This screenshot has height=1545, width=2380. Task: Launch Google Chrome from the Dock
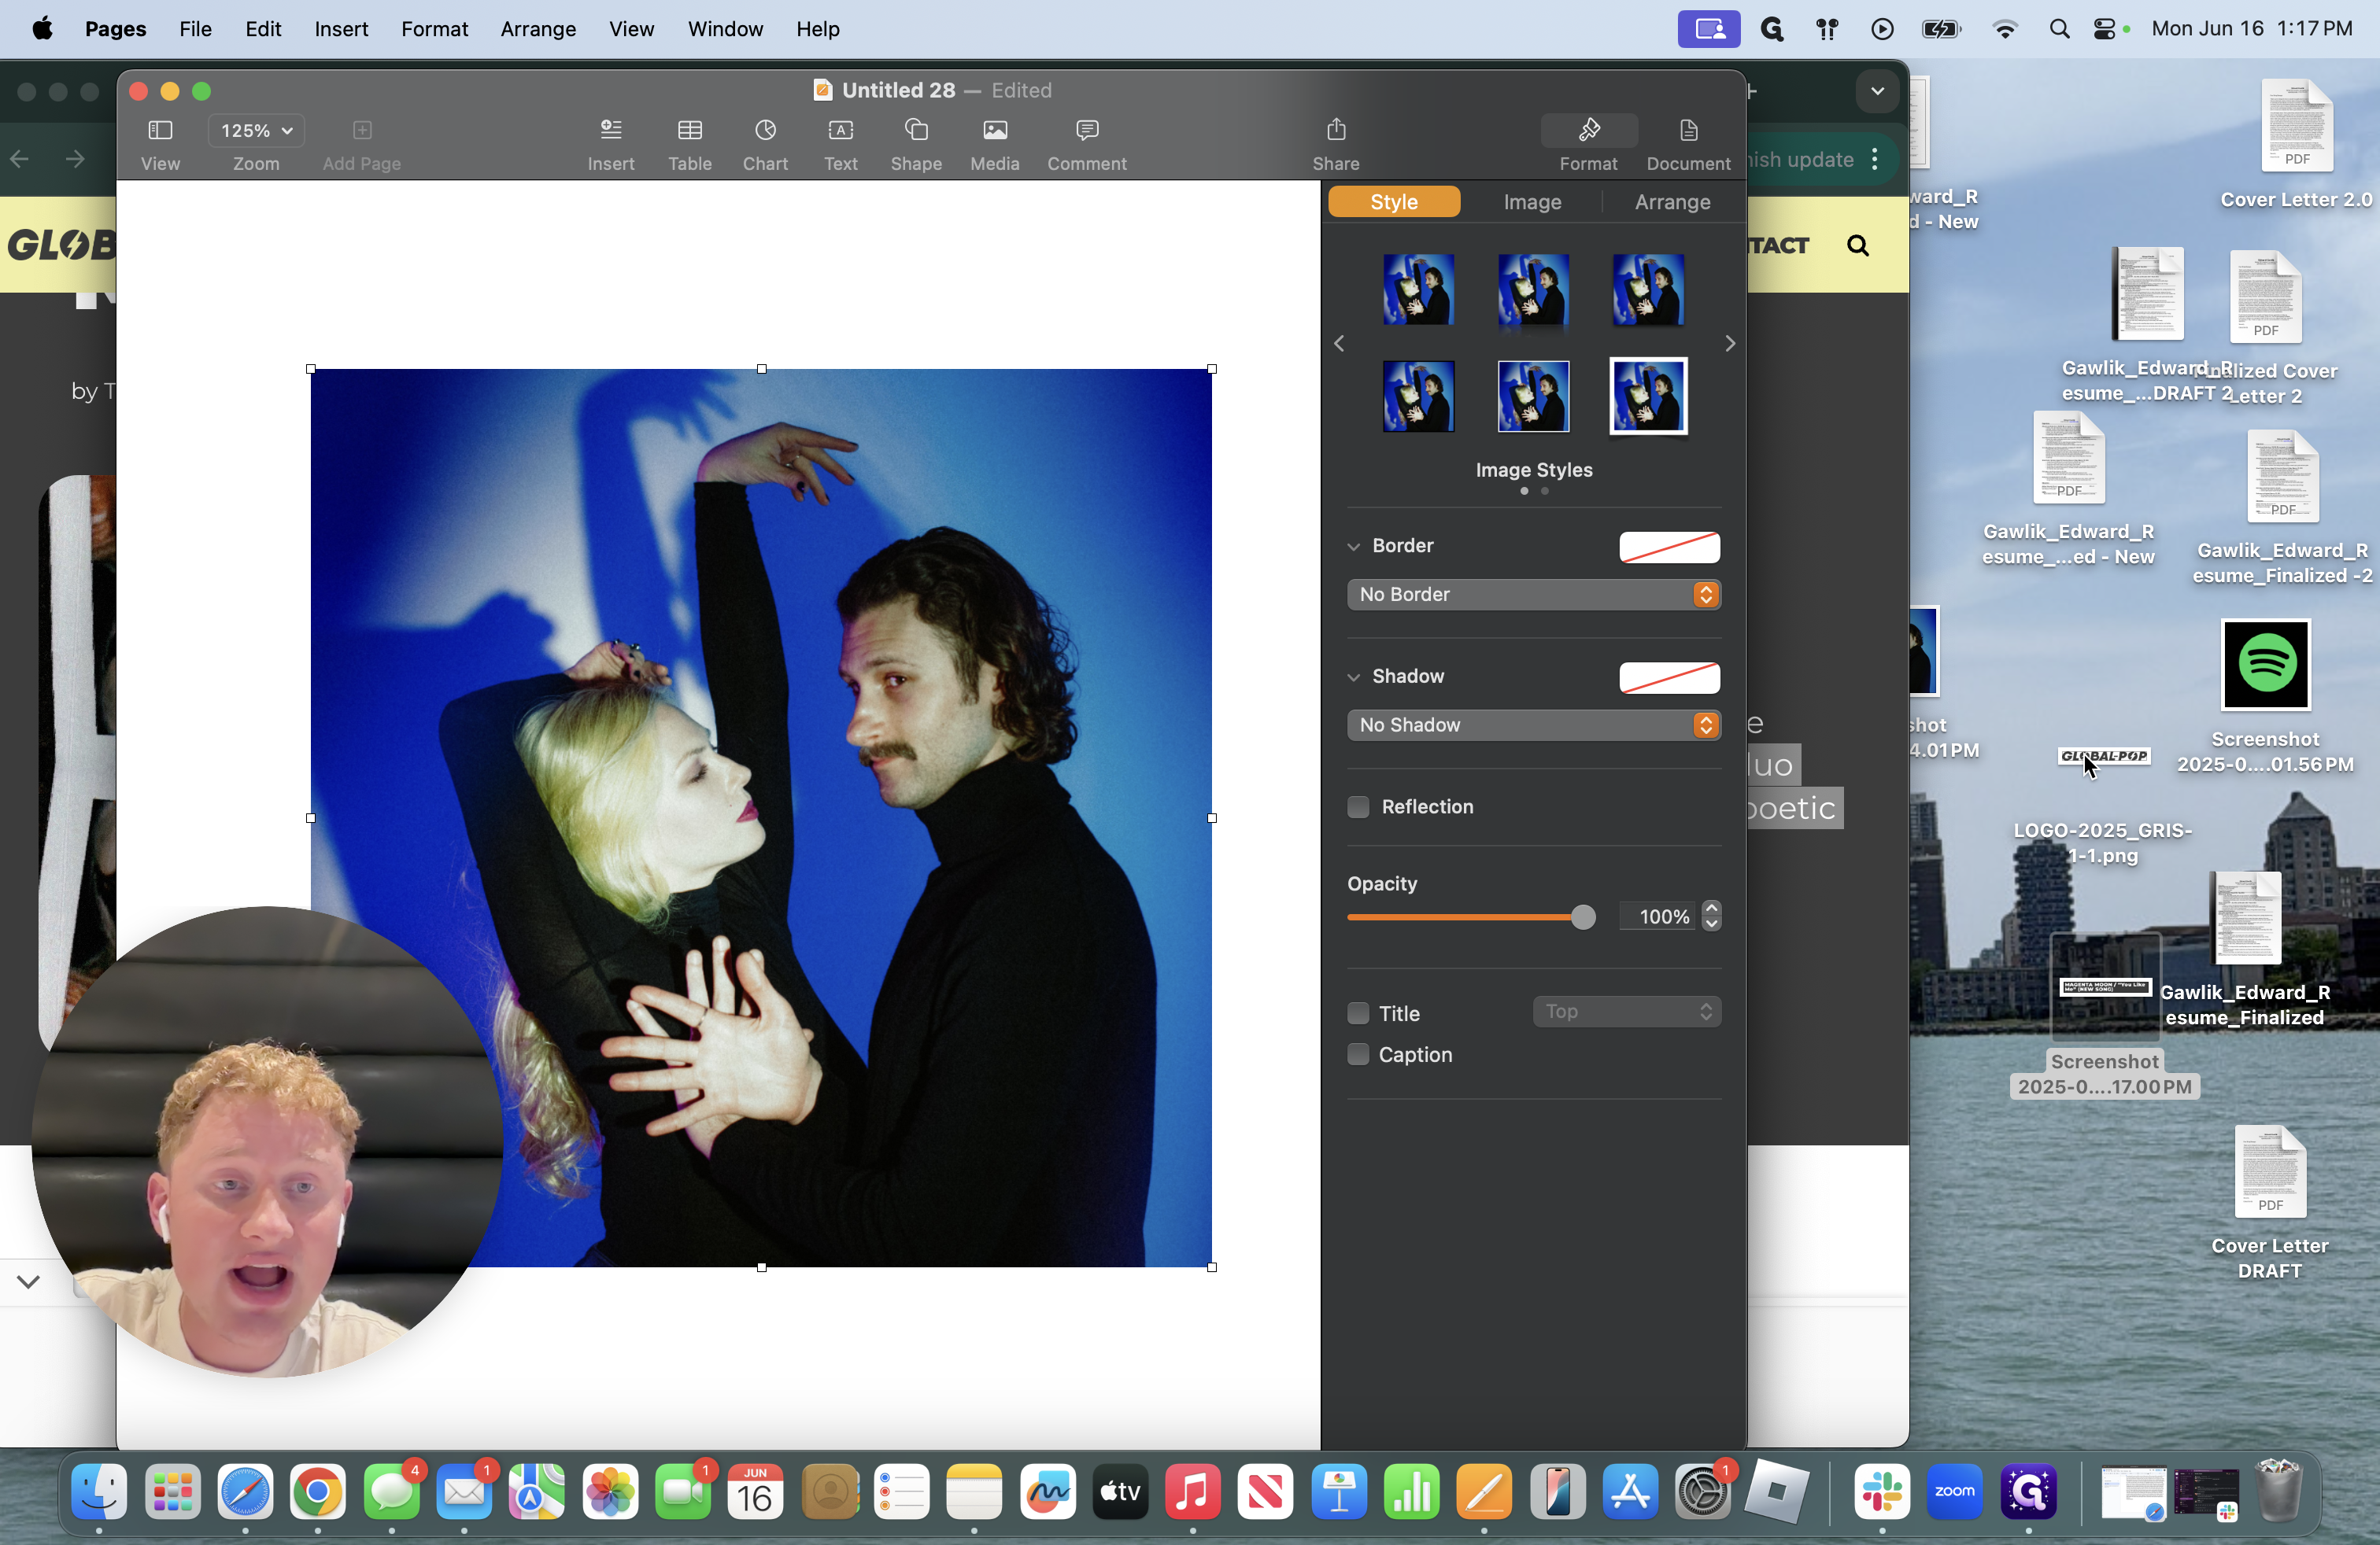tap(318, 1492)
